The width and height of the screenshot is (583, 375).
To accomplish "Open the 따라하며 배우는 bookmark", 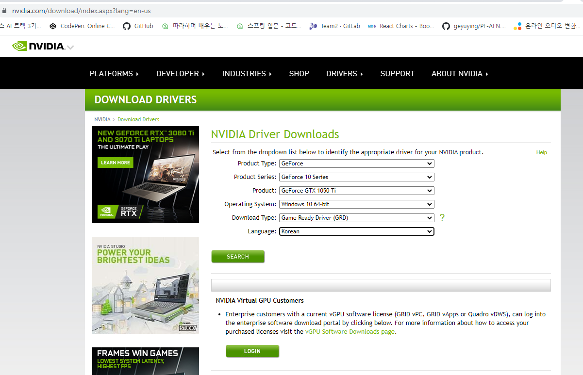I will coord(195,26).
